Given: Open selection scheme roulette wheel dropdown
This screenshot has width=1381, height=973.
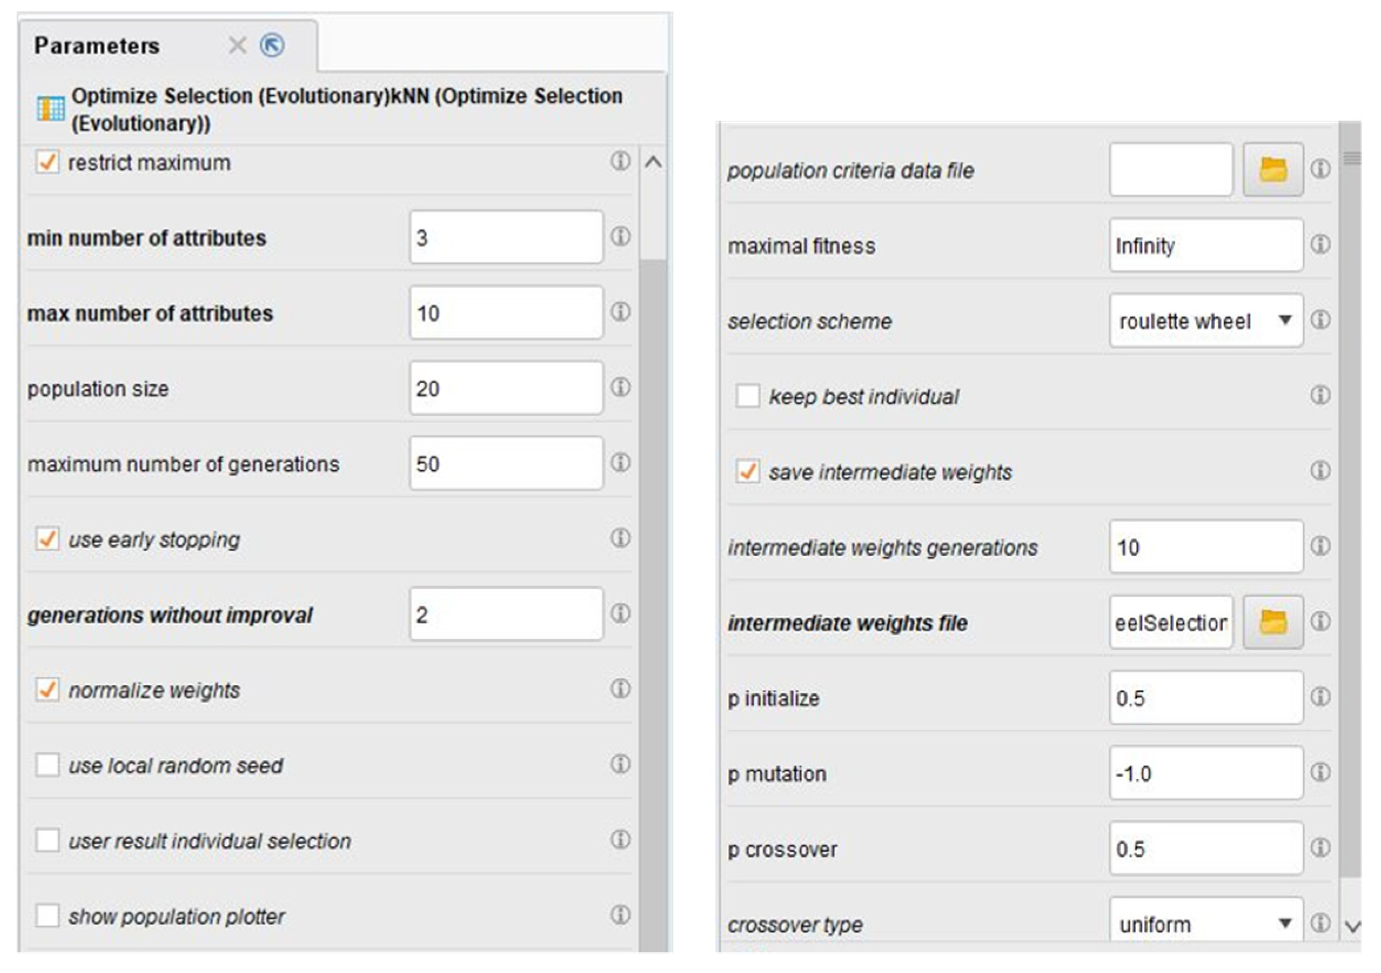Looking at the screenshot, I should tap(1205, 321).
